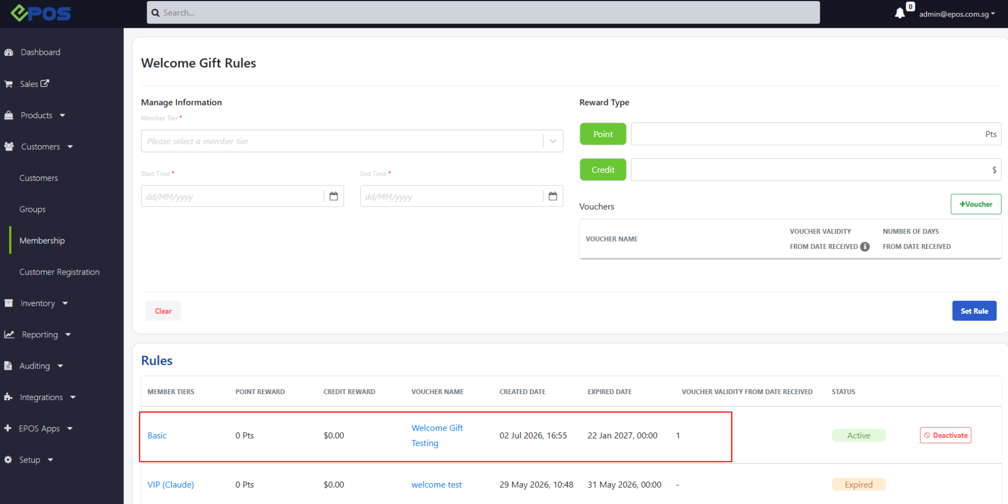Expand the Integrations menu arrow
The image size is (1008, 504).
pyautogui.click(x=73, y=397)
